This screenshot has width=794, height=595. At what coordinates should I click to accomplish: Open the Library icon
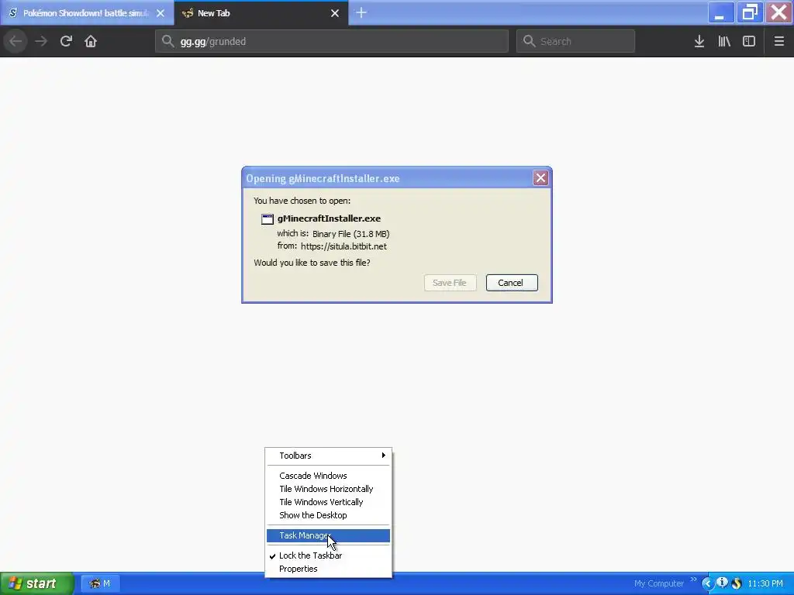[724, 41]
